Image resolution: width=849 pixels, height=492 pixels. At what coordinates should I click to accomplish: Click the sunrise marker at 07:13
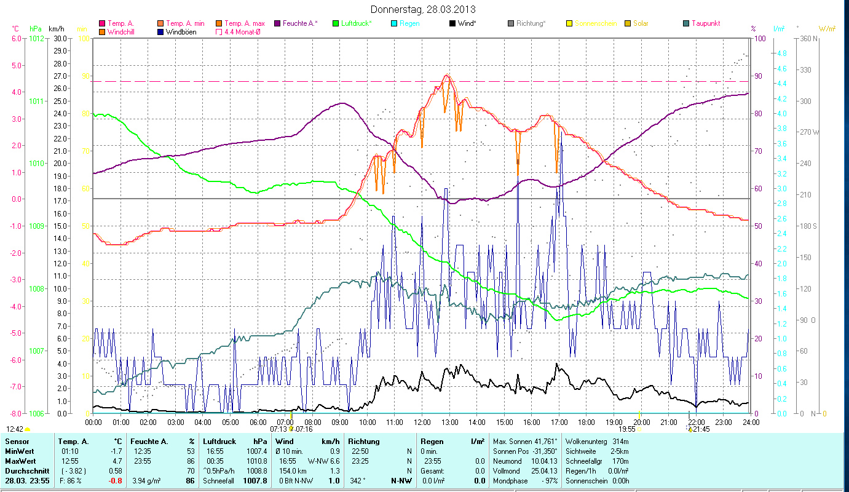291,424
